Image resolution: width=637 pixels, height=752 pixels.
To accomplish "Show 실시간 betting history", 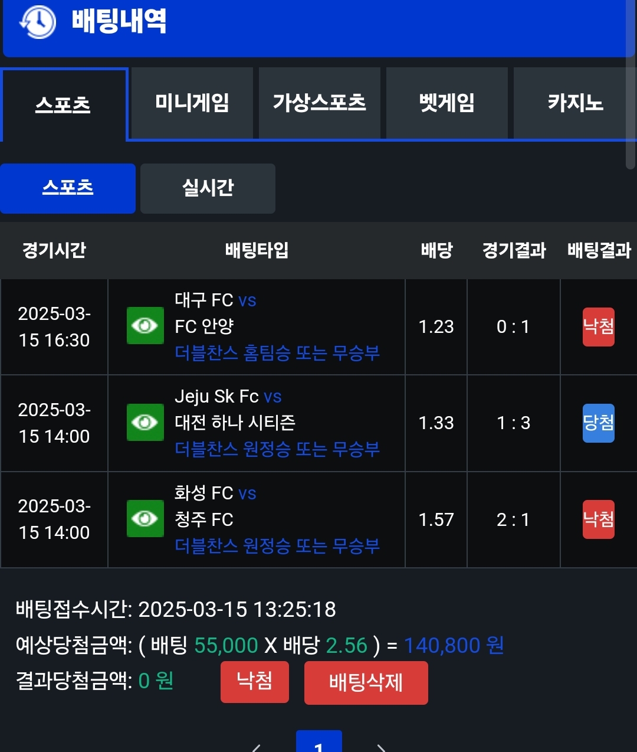I will 208,188.
